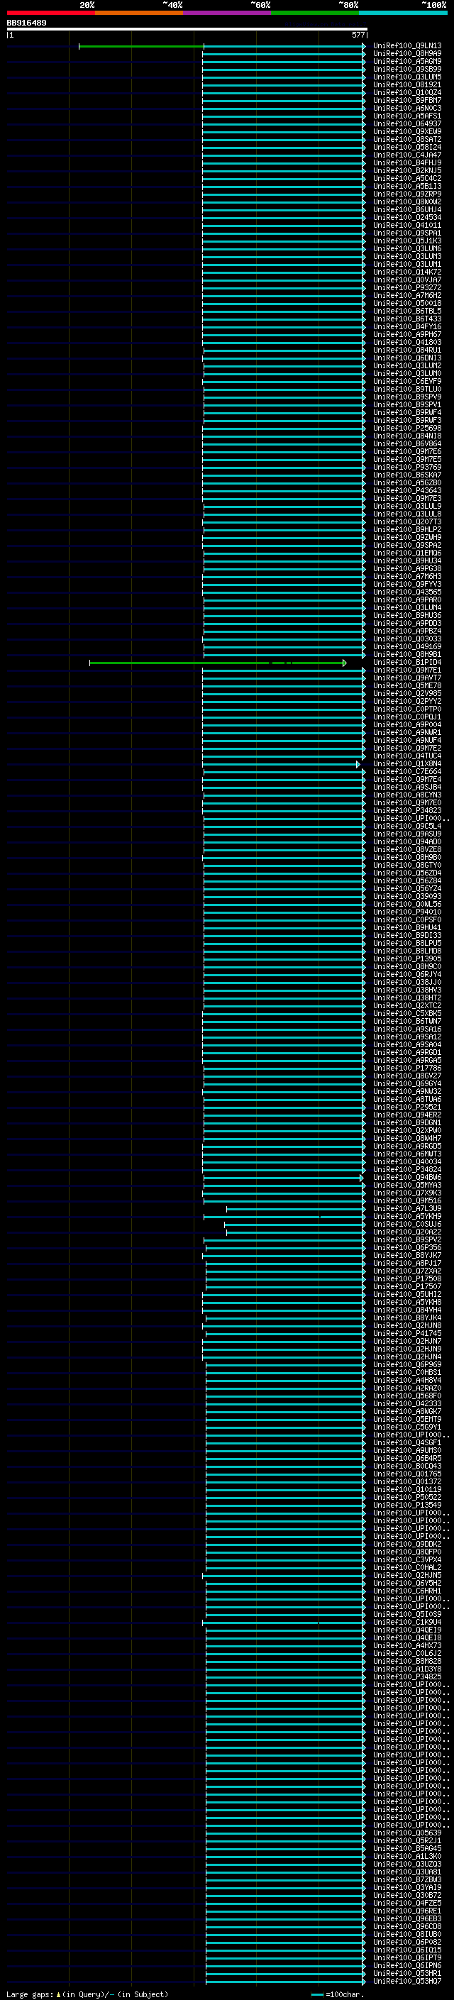Select label UniRef100_A8CYN3
Image resolution: width=454 pixels, height=2000 pixels.
(407, 795)
